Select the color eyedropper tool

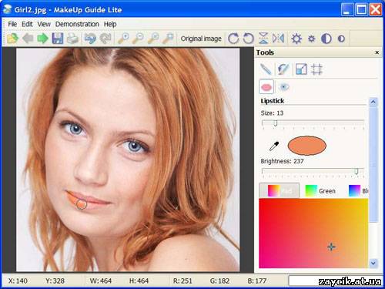click(x=274, y=146)
